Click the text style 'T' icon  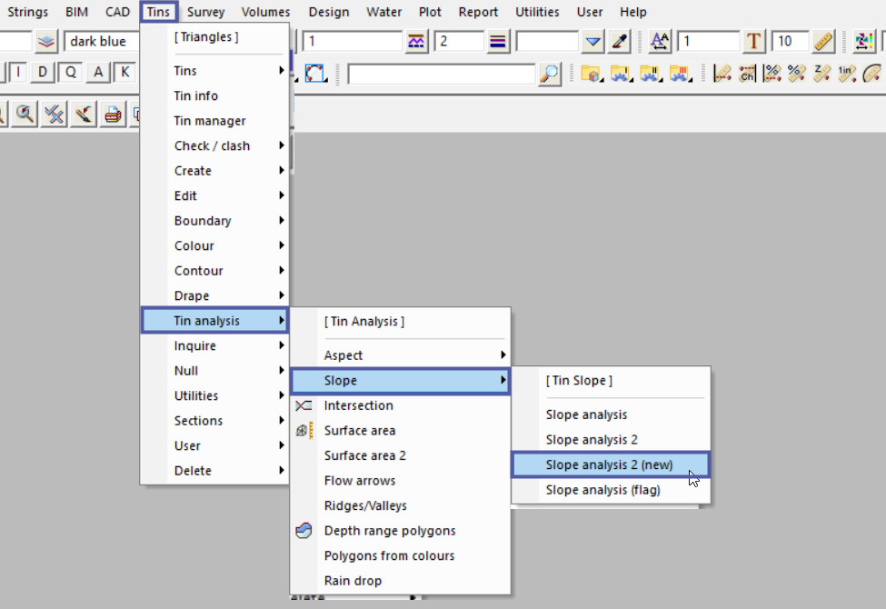(x=754, y=42)
